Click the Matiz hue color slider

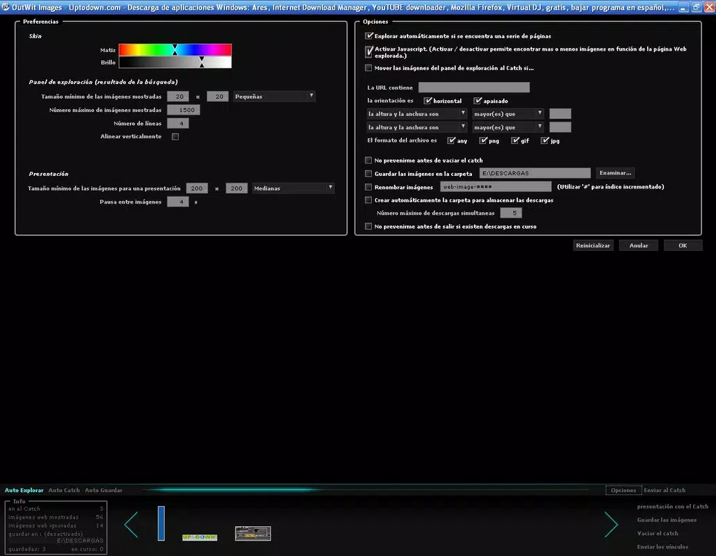coord(175,49)
